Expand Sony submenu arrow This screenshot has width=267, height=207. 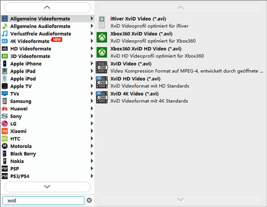click(92, 116)
